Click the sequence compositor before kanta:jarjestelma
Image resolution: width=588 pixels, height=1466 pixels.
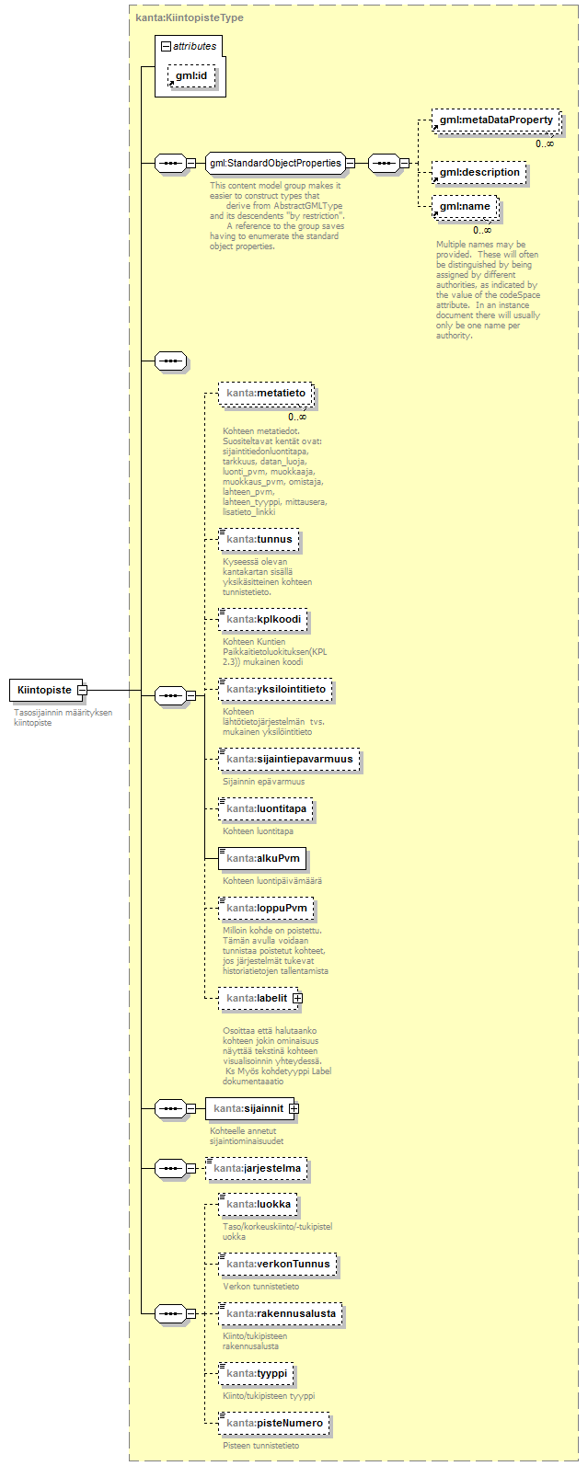(169, 1169)
